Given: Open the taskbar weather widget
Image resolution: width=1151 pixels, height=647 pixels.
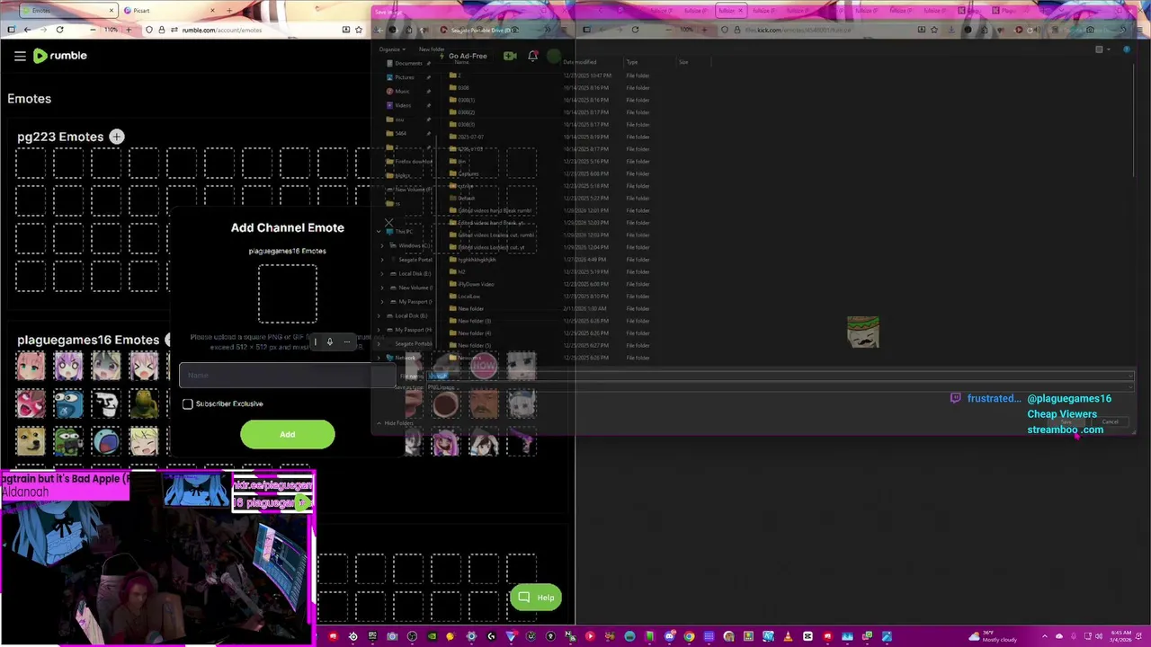Looking at the screenshot, I should pos(992,636).
